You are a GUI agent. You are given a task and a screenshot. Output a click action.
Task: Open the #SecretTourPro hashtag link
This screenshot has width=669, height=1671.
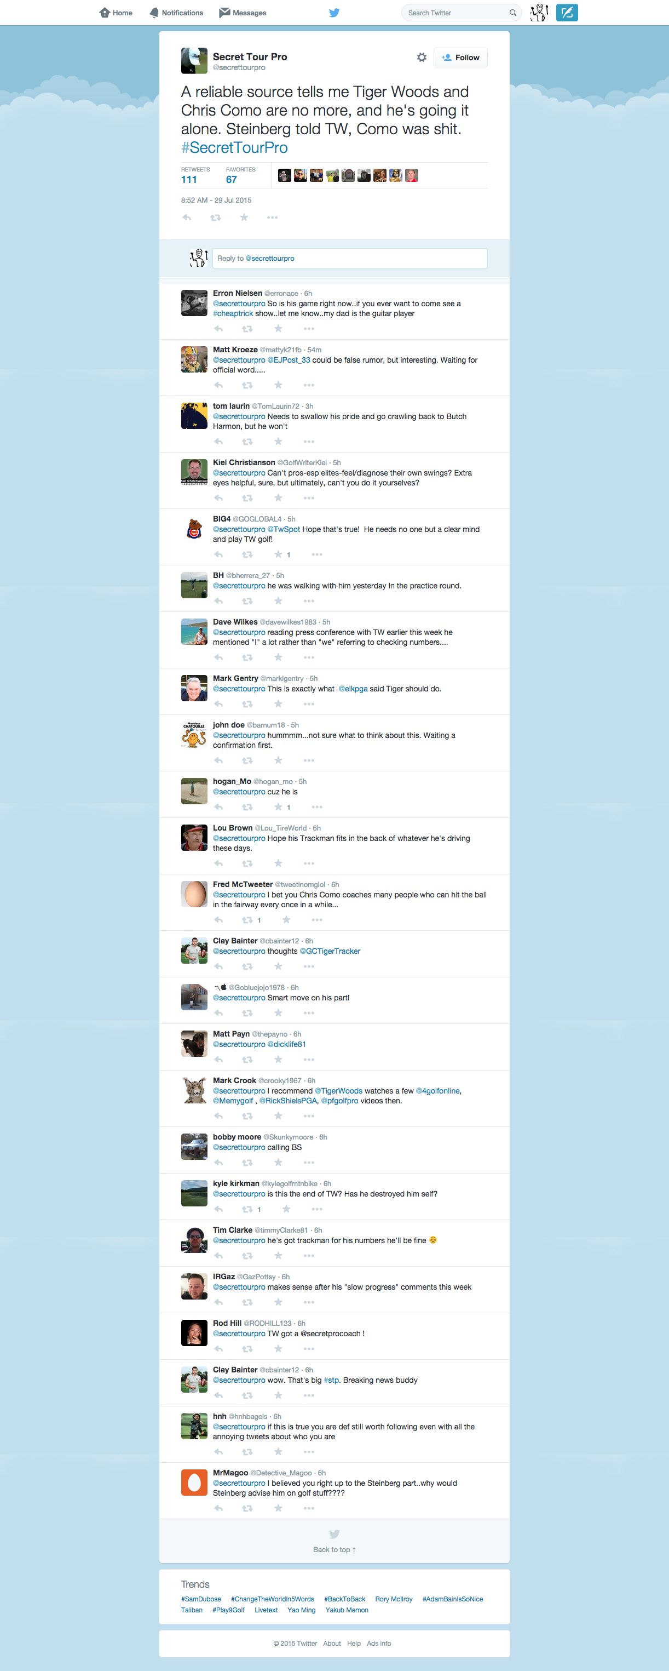pyautogui.click(x=234, y=148)
